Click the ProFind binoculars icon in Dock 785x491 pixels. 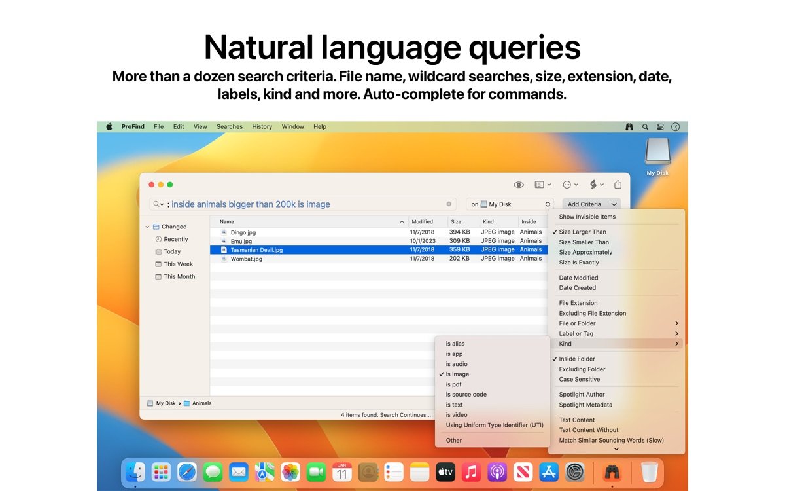click(x=612, y=471)
